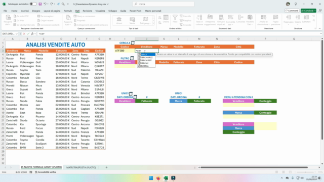Open the File menu
Image resolution: width=324 pixels, height=182 pixels.
point(5,11)
